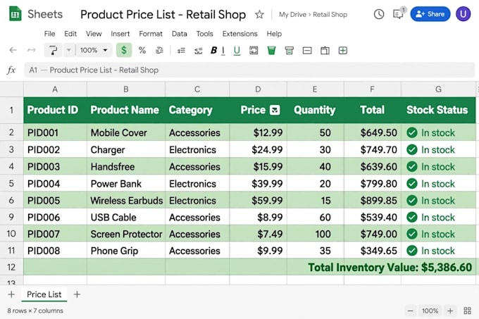
Task: Open the Extensions menu
Action: (x=240, y=34)
